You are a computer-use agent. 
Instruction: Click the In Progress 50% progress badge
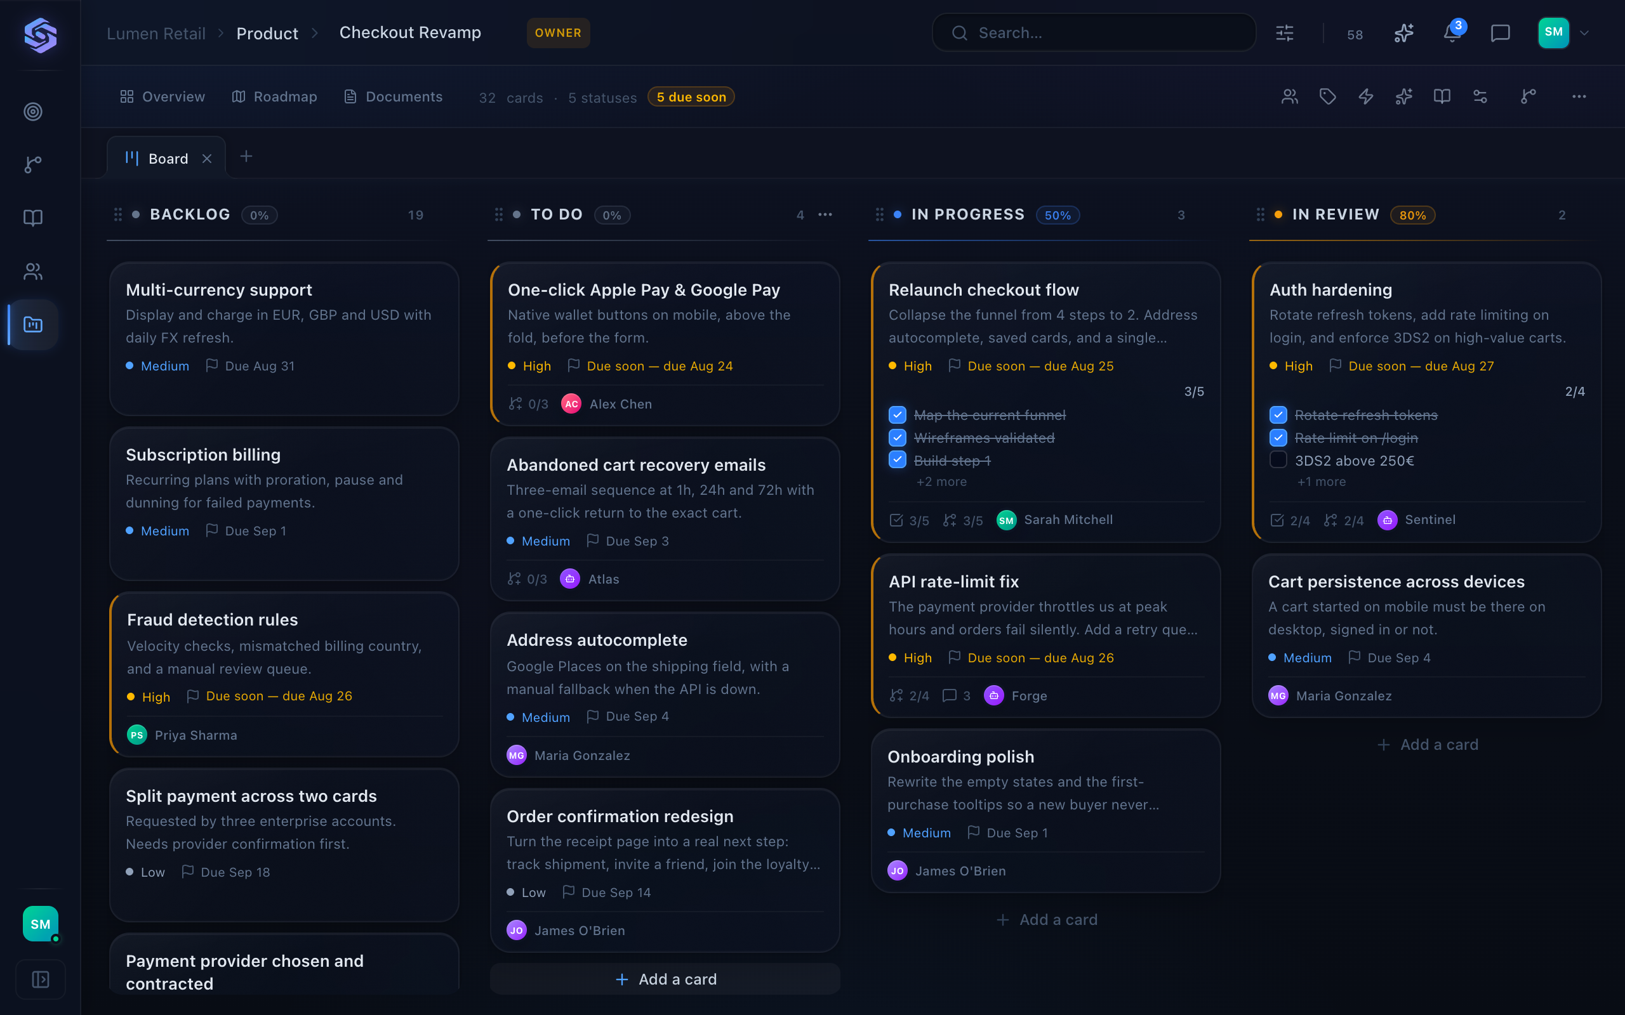coord(1058,215)
